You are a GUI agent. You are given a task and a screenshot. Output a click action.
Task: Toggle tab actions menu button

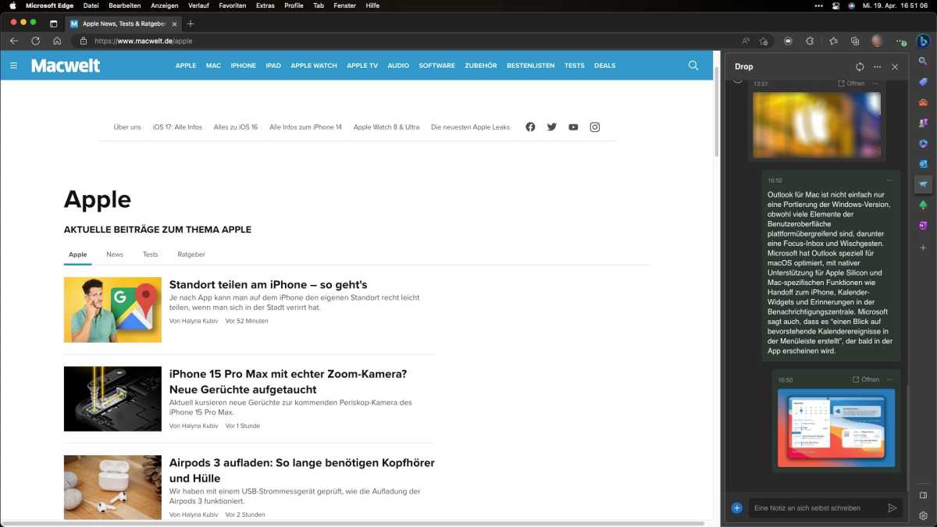pos(53,24)
